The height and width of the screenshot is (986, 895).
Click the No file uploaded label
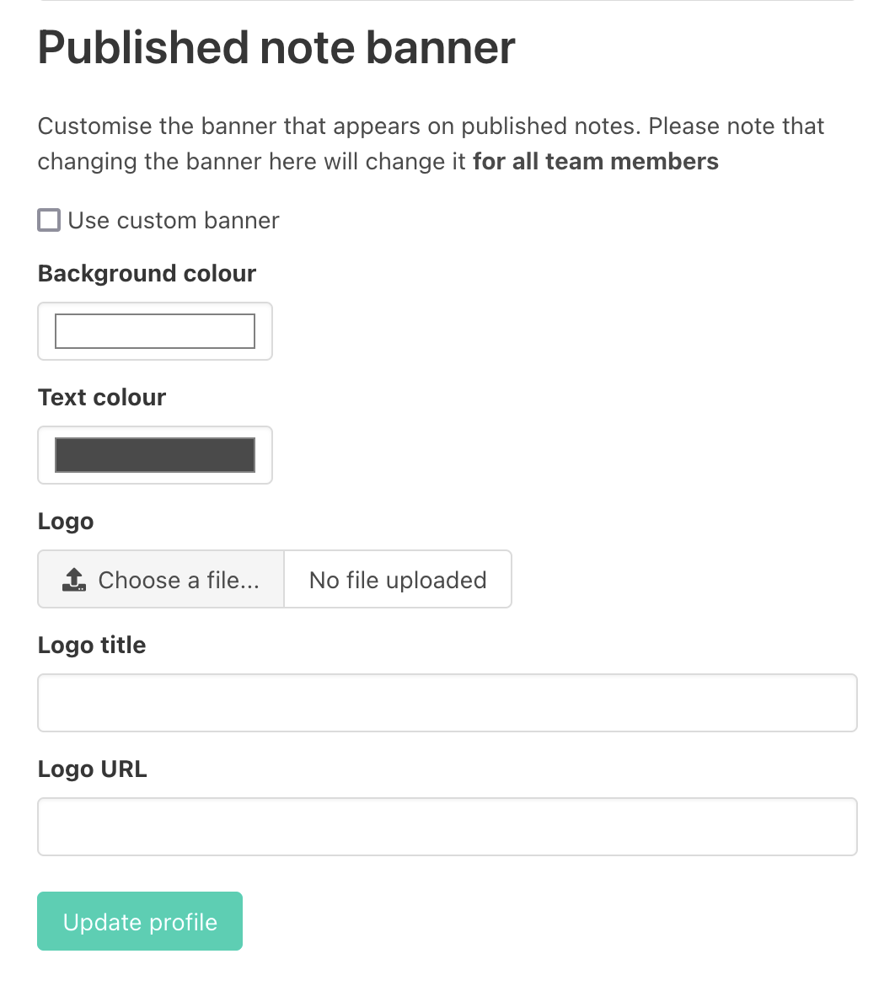pos(397,579)
